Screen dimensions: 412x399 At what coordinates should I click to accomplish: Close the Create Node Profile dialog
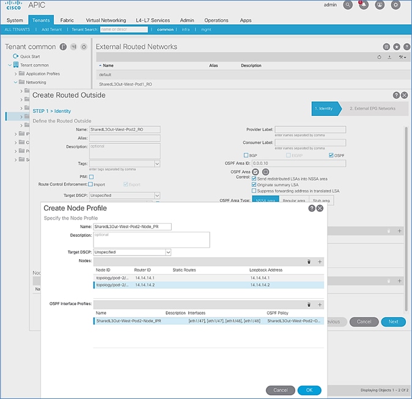320,208
